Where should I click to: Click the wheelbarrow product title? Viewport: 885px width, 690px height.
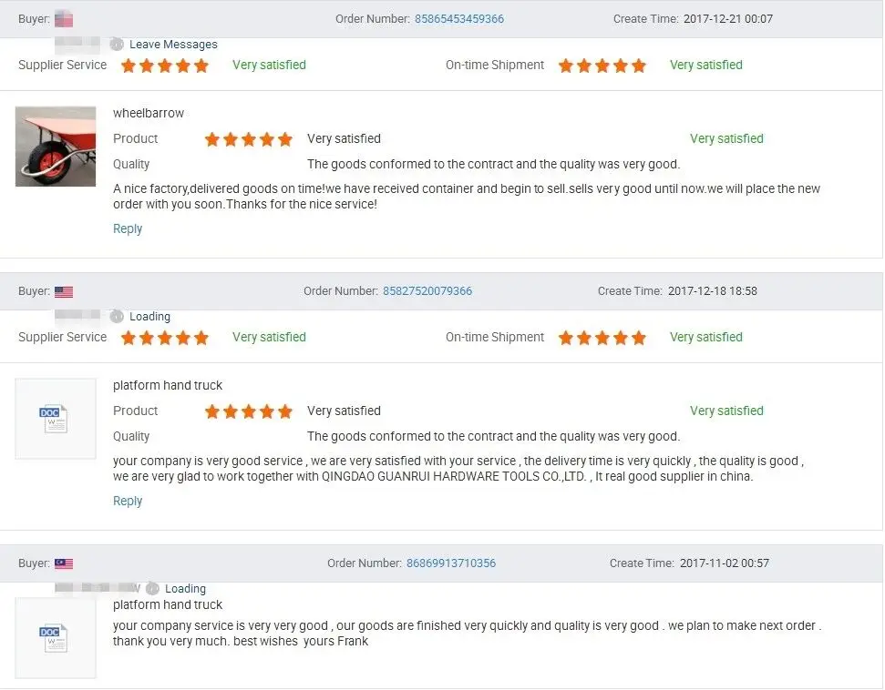click(149, 114)
